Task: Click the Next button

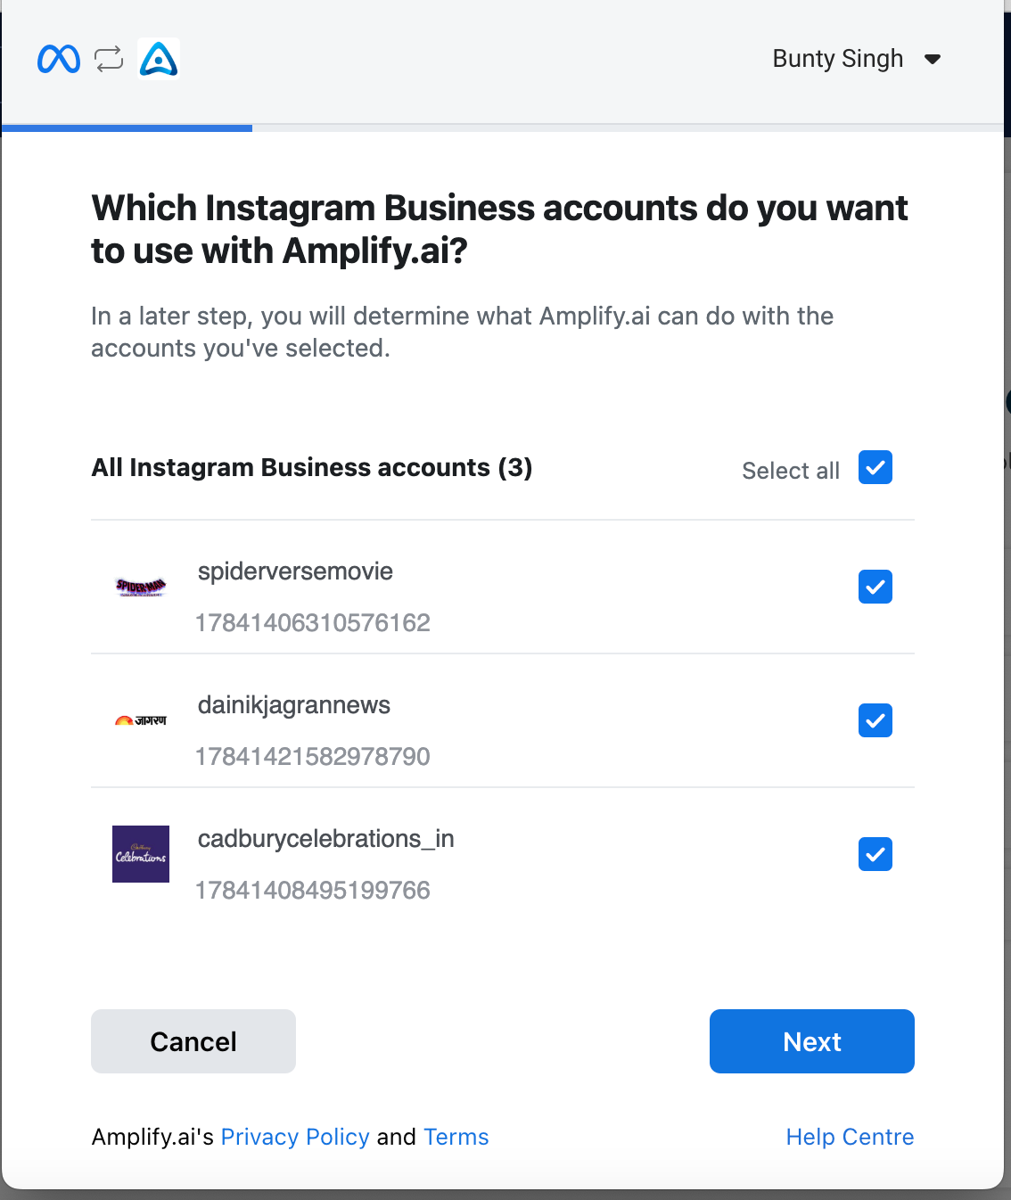Action: (x=812, y=1041)
